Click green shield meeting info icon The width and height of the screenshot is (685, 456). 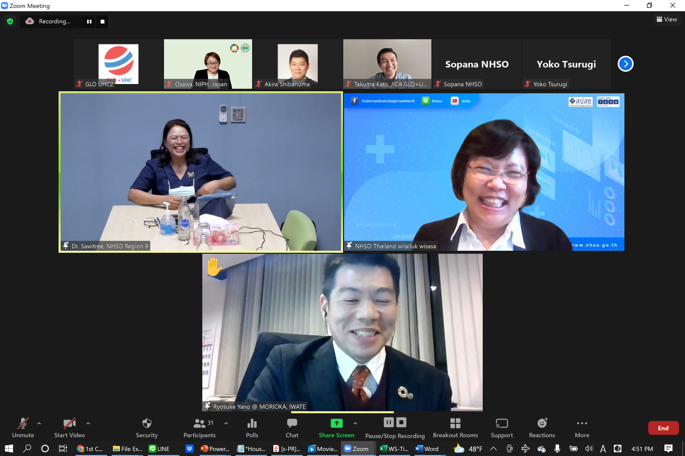pos(10,21)
